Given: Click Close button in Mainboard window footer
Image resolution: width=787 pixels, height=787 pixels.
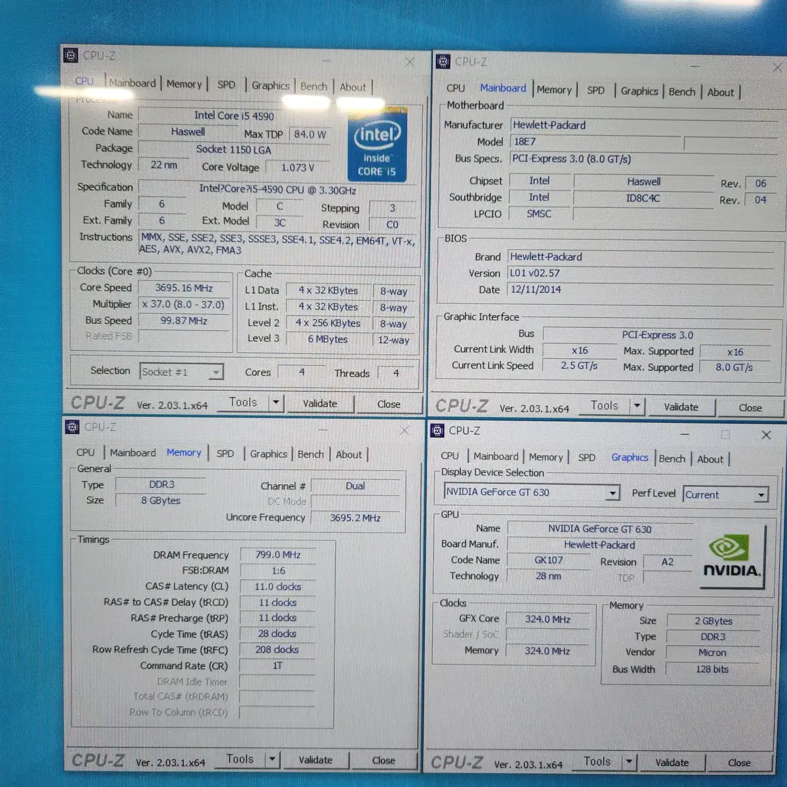Looking at the screenshot, I should (750, 407).
